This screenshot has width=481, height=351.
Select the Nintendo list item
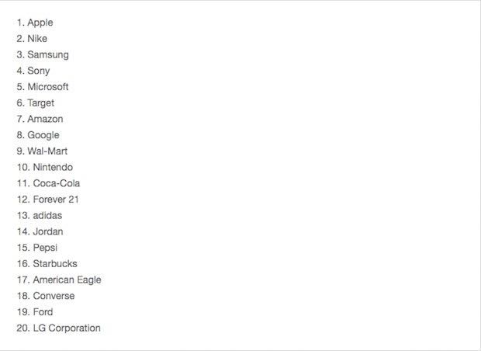coord(45,167)
